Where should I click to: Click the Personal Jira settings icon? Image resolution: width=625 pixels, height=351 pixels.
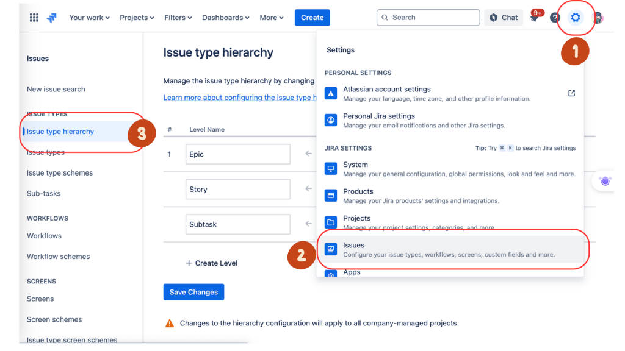click(x=330, y=120)
